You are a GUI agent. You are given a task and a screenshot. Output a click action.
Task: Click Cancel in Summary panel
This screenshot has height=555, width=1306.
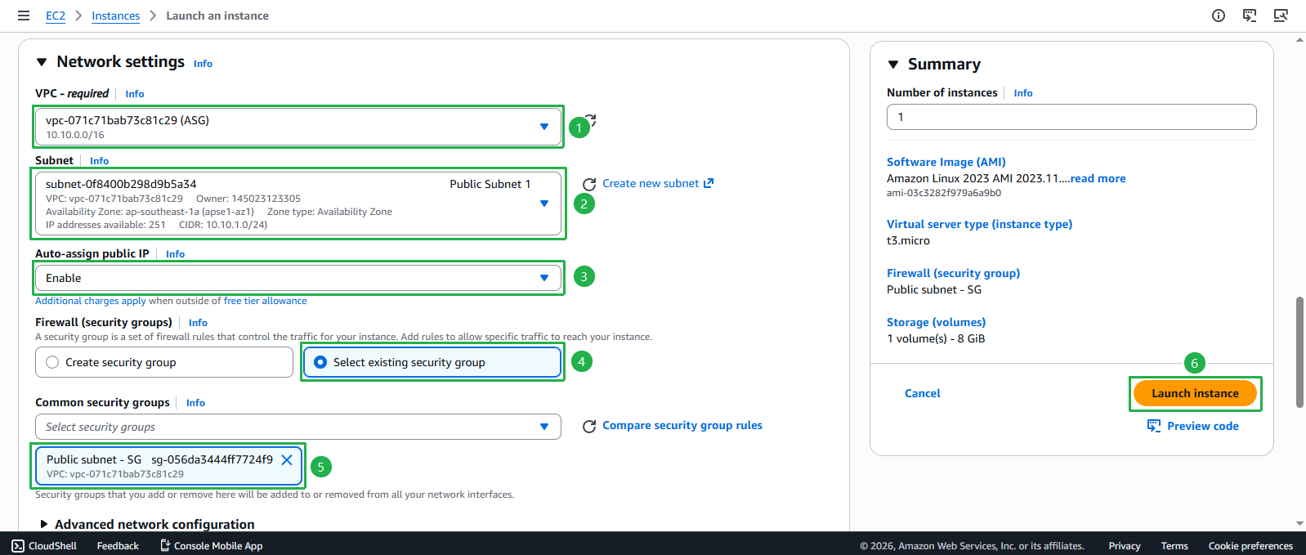[923, 393]
